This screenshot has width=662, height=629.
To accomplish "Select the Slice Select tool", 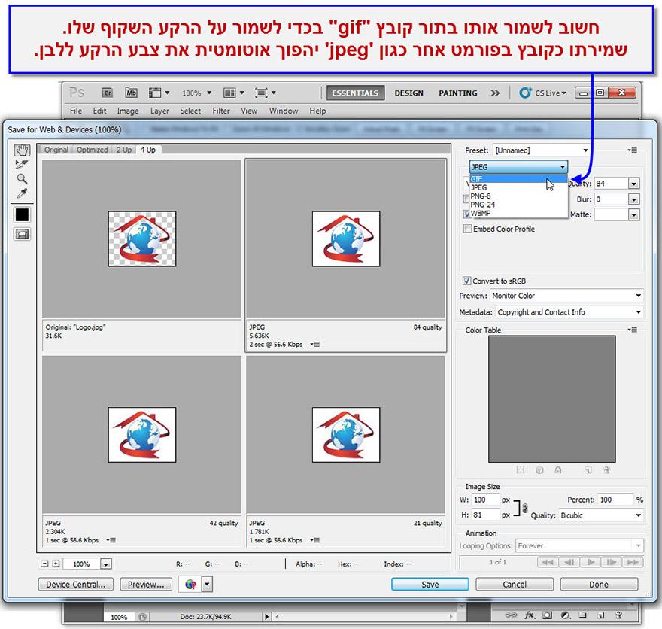I will (x=22, y=164).
